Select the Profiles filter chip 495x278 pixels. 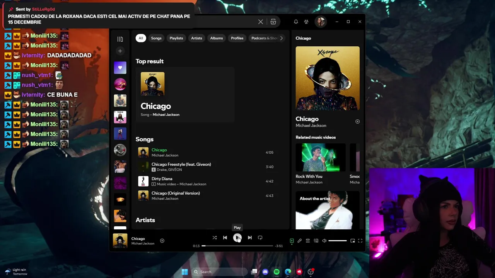pyautogui.click(x=237, y=38)
